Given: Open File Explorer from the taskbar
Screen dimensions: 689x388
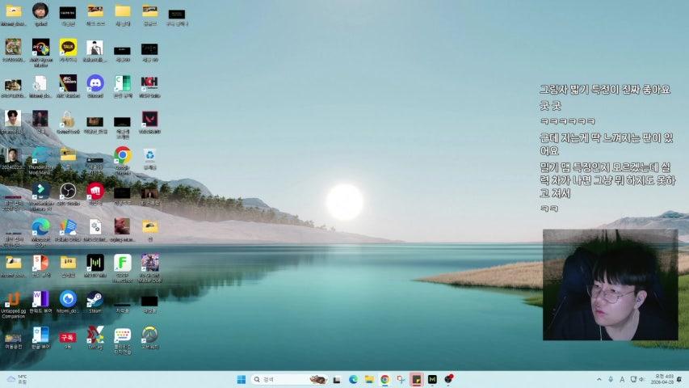Looking at the screenshot, I should [x=369, y=379].
